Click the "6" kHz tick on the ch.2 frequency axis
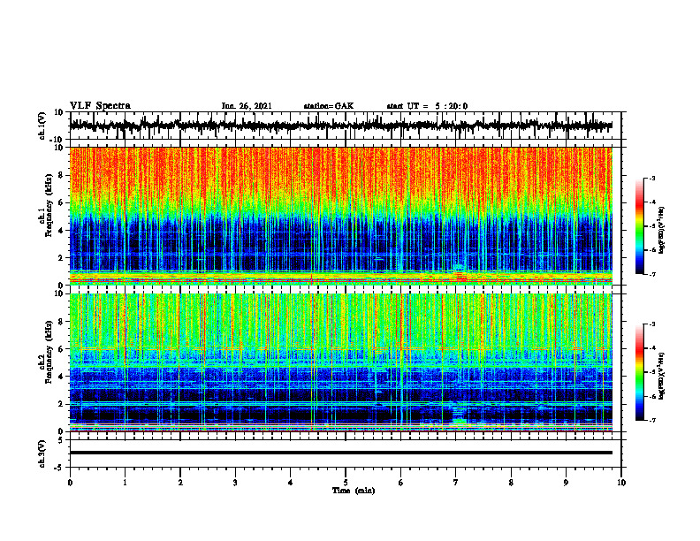 [x=62, y=349]
